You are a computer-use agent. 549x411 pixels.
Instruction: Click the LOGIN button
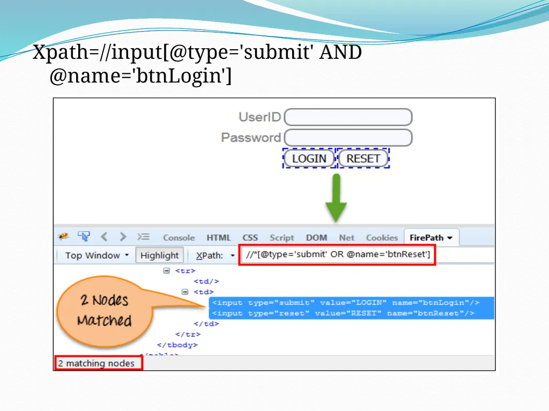(309, 158)
